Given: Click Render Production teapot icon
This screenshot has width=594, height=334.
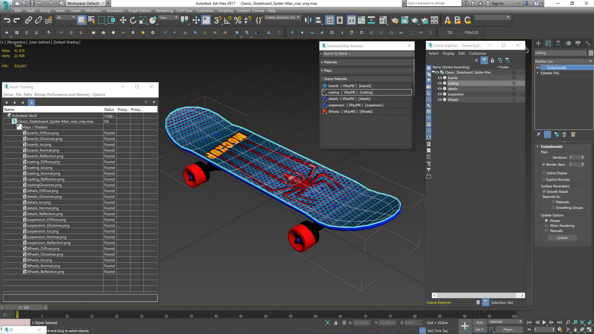Looking at the screenshot, I should (415, 20).
